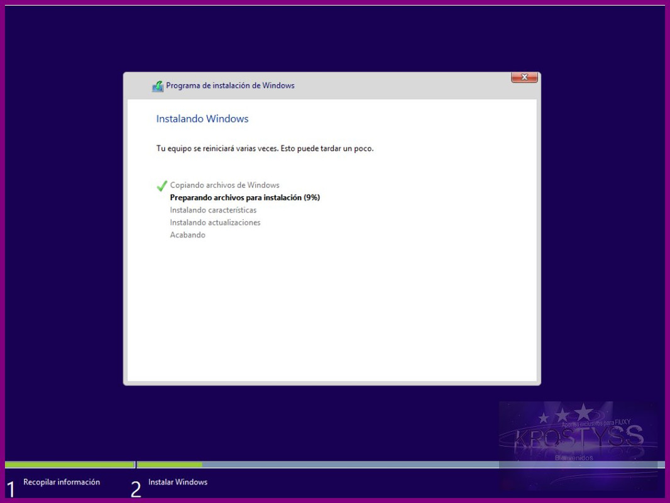This screenshot has height=503, width=670.
Task: Click the 'Instalar Windows' stage label
Action: (x=178, y=482)
